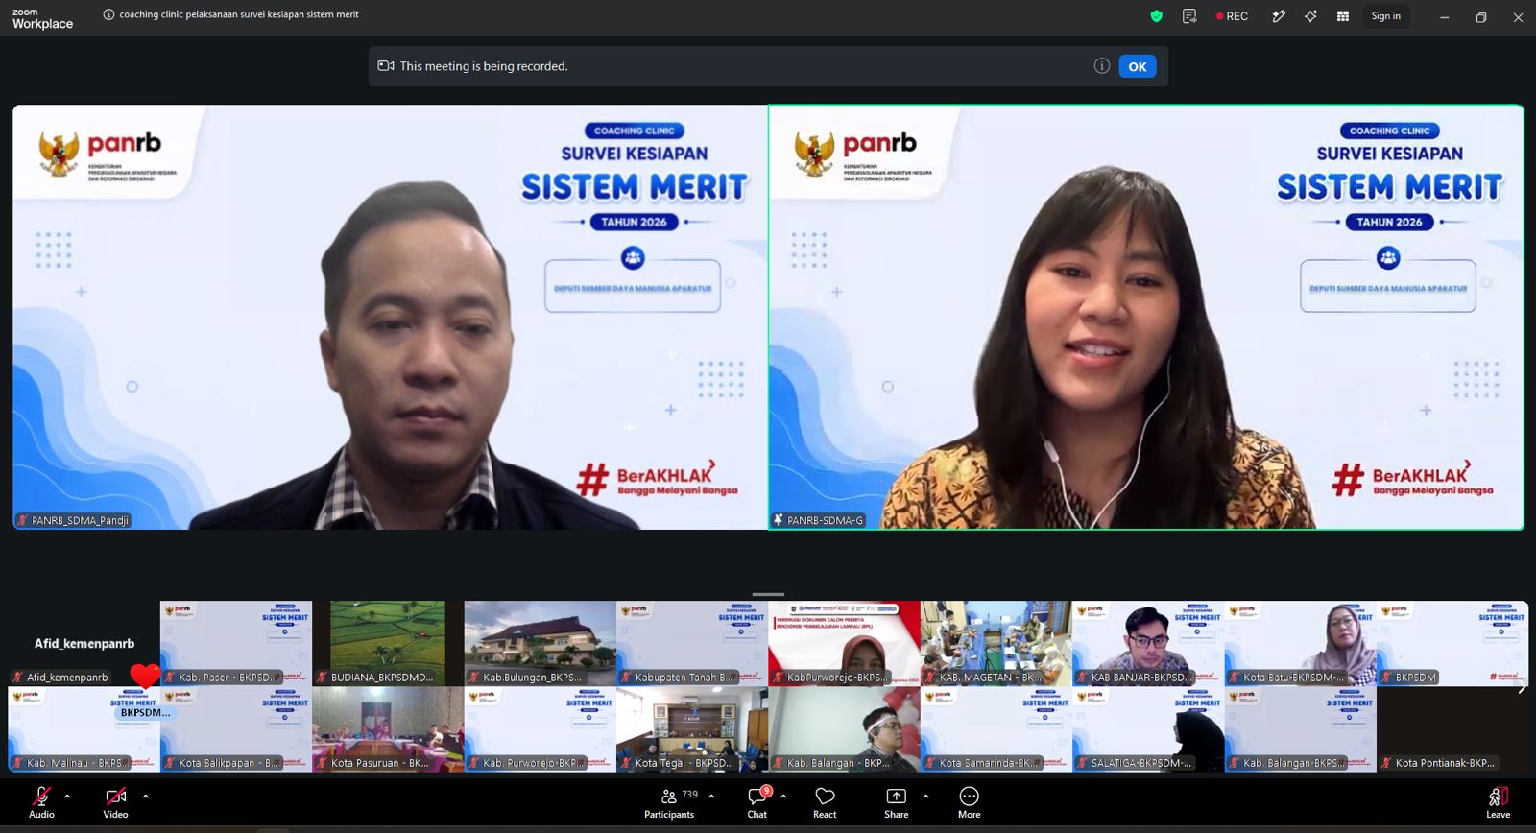This screenshot has height=833, width=1536.
Task: Select BUDIANA_BKPSDMD participant tile
Action: (x=388, y=643)
